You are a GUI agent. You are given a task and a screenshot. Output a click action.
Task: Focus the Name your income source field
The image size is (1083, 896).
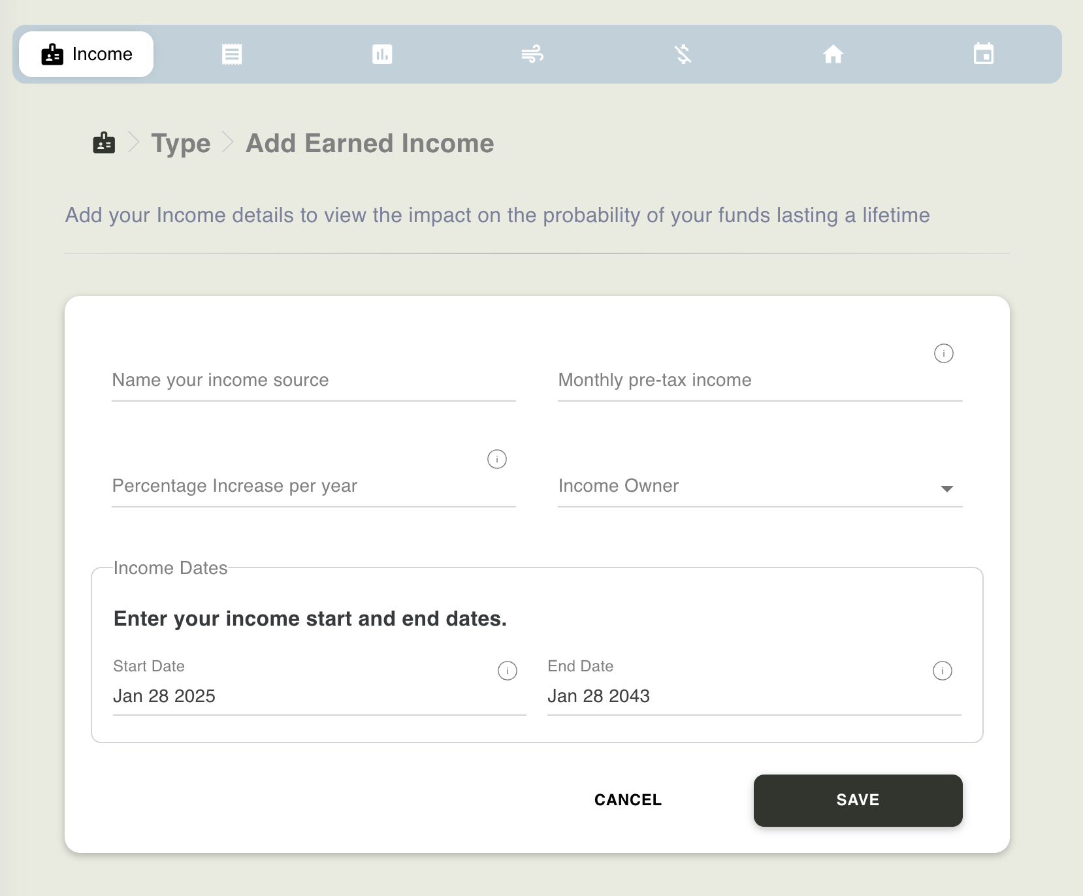tap(314, 381)
